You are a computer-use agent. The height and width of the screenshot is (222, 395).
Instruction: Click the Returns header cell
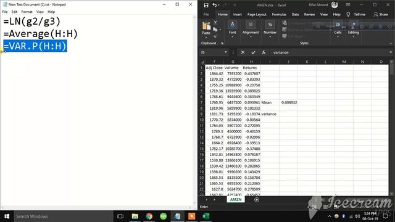tap(251, 68)
